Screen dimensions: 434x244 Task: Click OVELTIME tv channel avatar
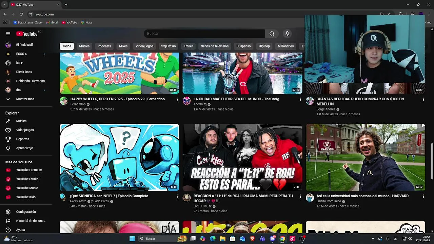point(187,198)
